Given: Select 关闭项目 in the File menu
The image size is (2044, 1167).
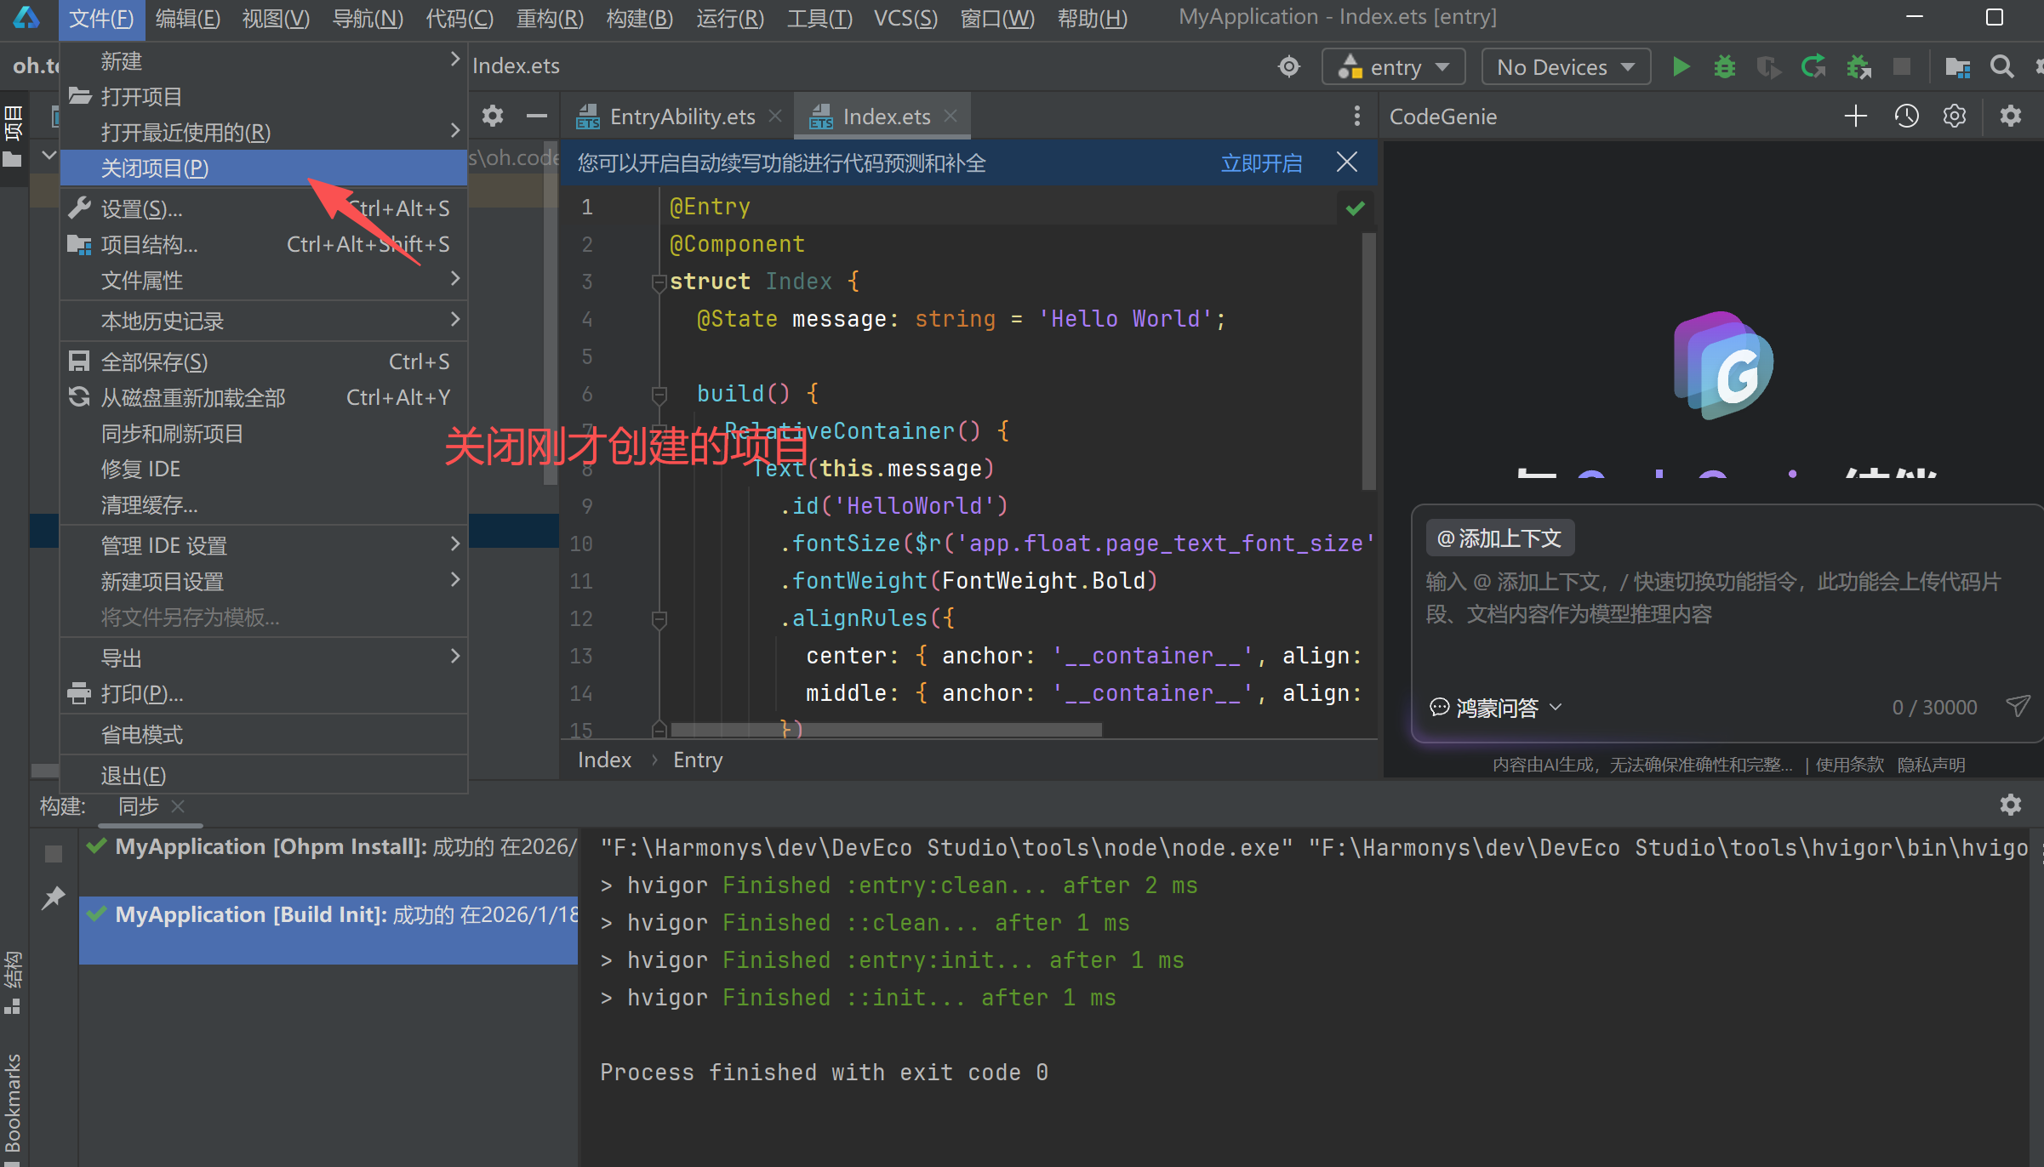Looking at the screenshot, I should (x=155, y=168).
